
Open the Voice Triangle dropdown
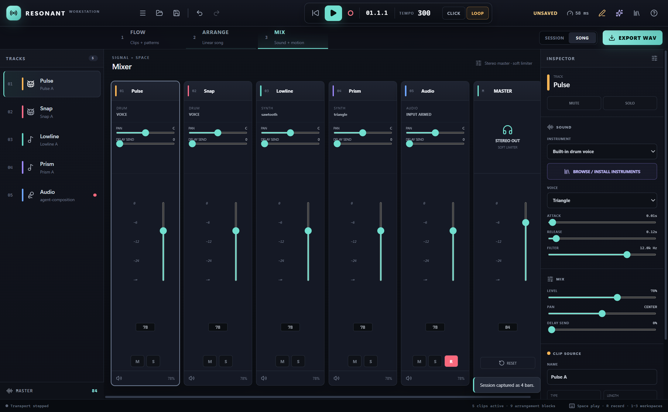tap(602, 201)
